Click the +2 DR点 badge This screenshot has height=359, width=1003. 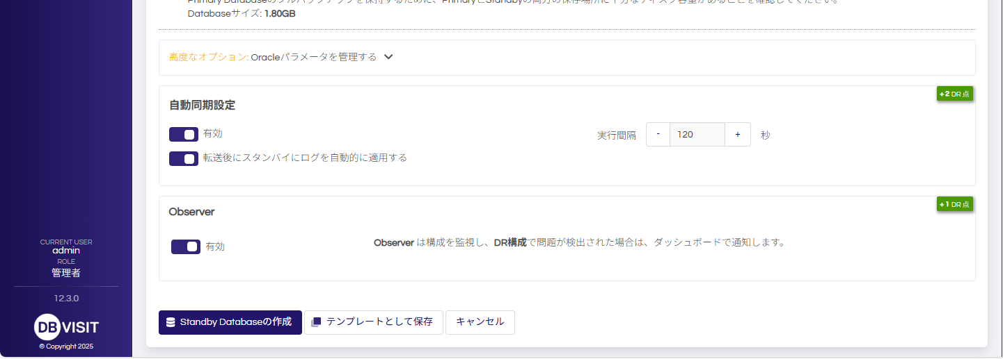(x=954, y=94)
